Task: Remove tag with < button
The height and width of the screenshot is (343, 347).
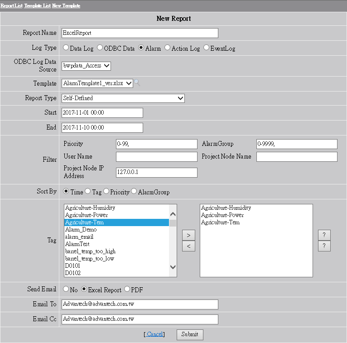Action: pyautogui.click(x=188, y=246)
